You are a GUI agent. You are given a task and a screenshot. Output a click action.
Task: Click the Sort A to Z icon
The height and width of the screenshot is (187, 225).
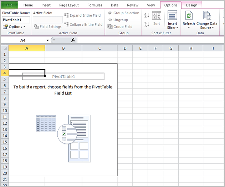point(147,15)
